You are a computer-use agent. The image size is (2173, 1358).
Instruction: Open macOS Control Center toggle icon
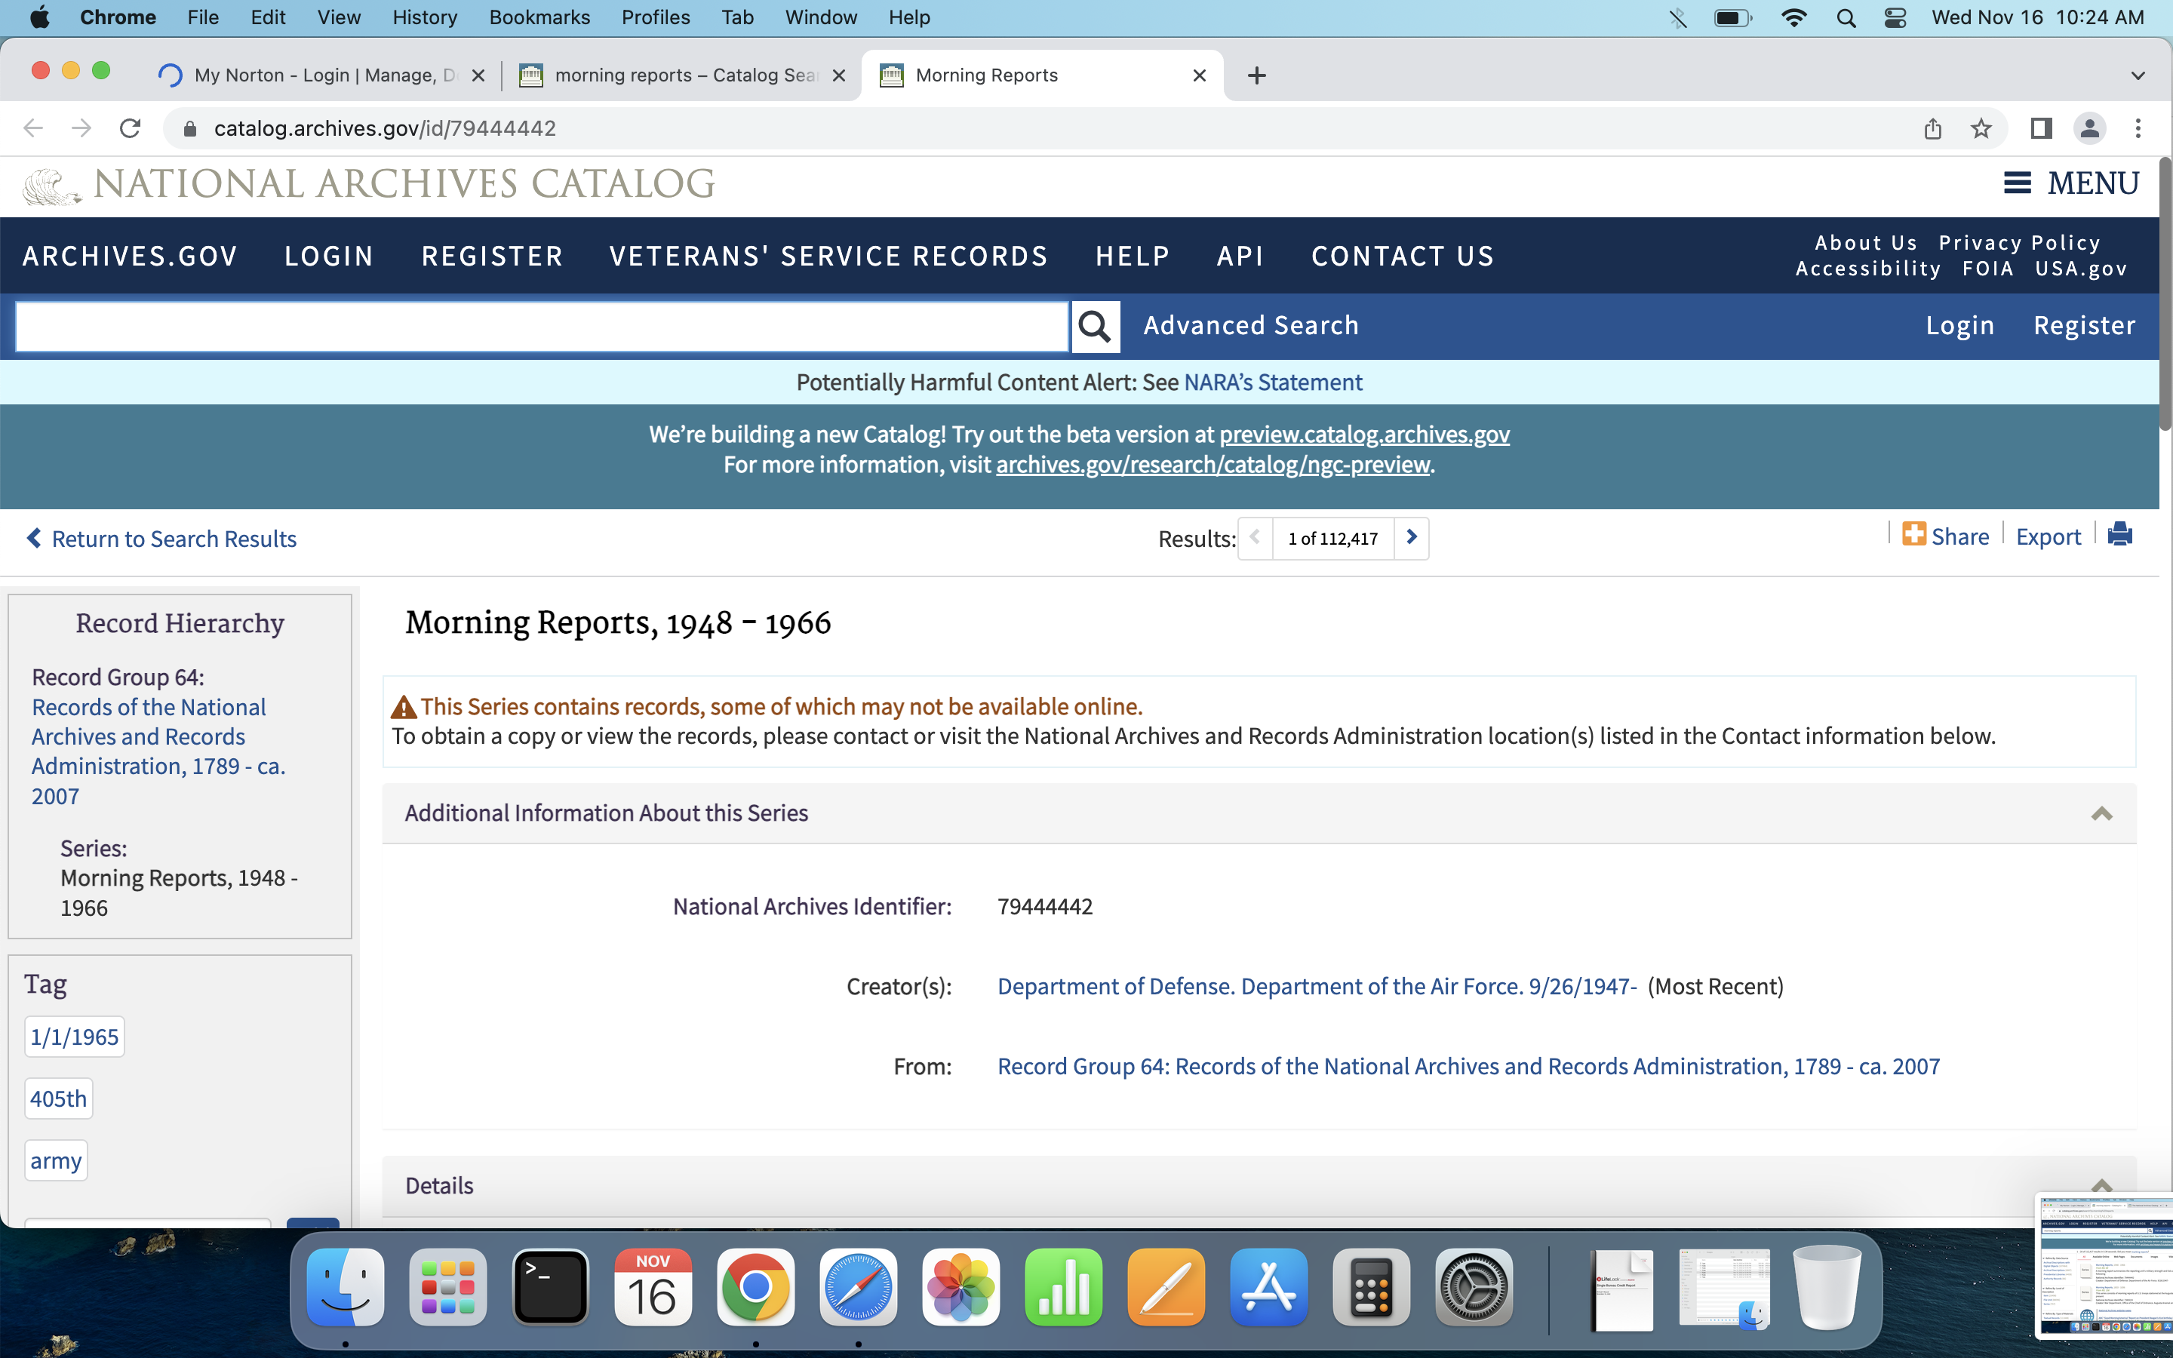1895,18
